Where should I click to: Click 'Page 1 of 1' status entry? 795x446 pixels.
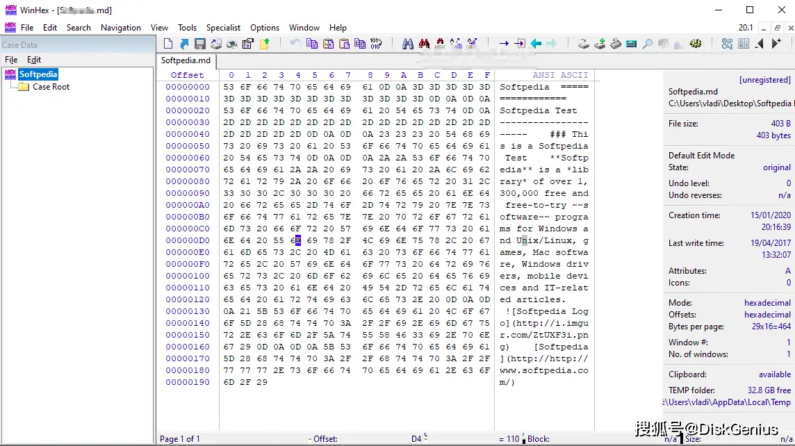[x=179, y=439]
